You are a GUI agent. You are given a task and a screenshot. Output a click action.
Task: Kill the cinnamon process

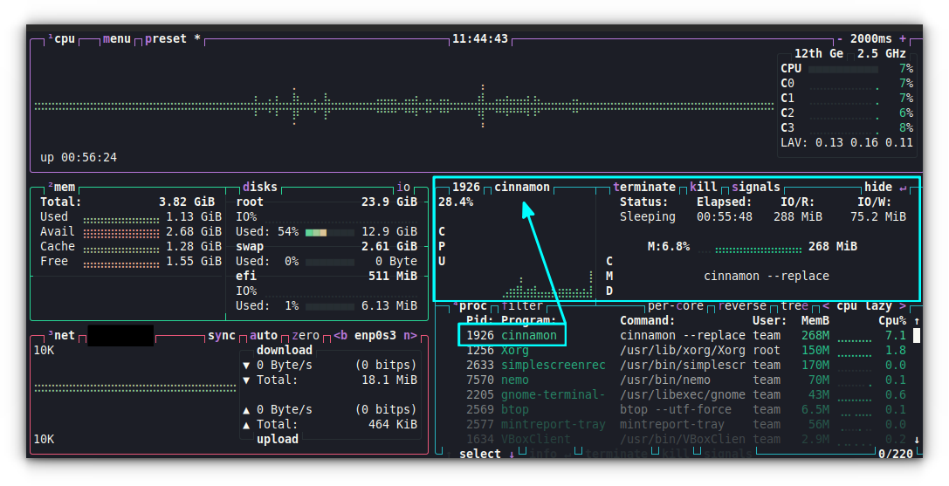(704, 187)
